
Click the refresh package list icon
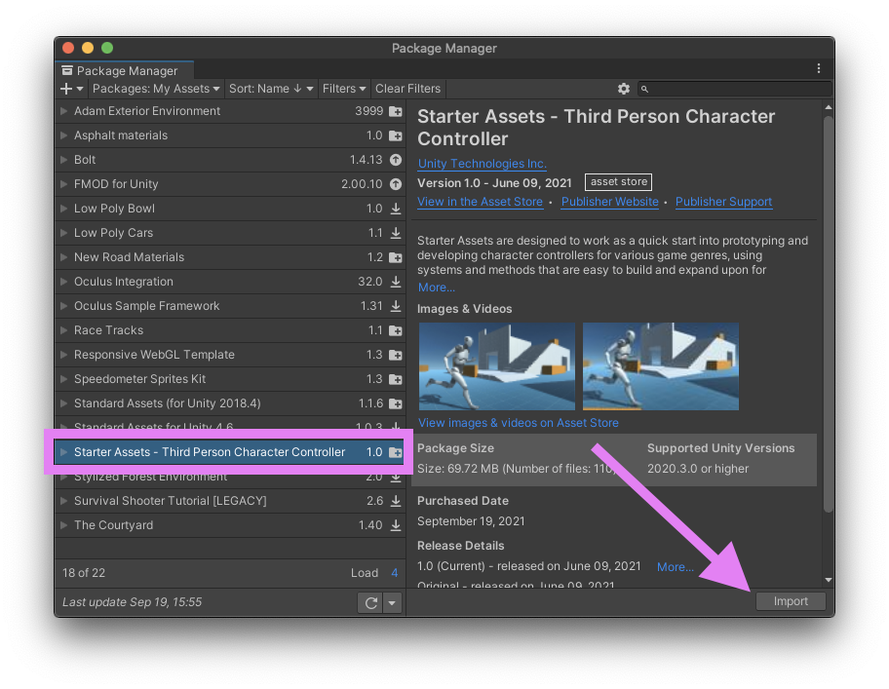point(370,602)
